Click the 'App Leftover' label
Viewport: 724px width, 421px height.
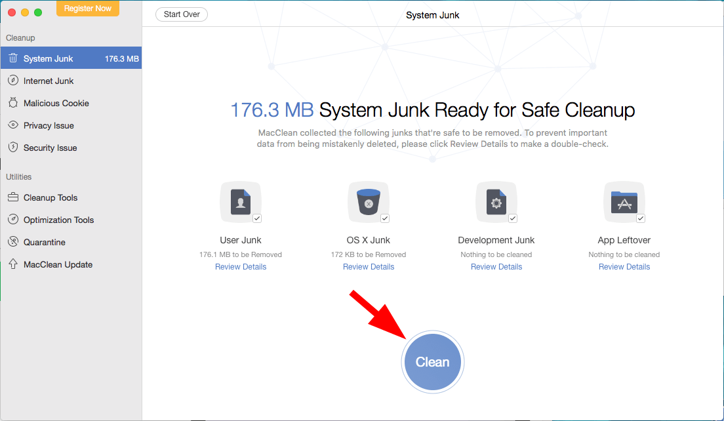pyautogui.click(x=624, y=240)
